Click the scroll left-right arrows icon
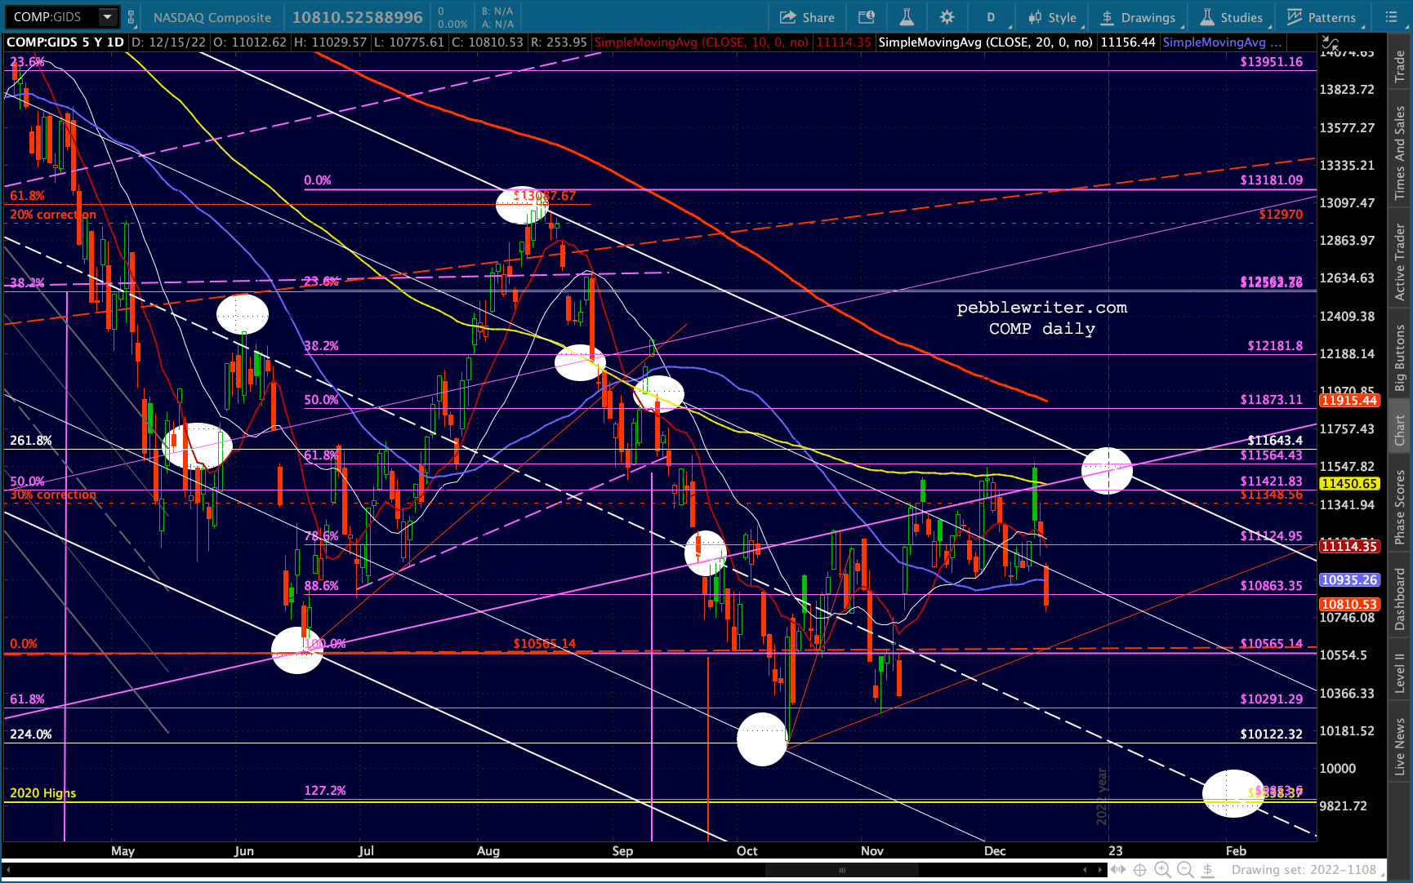The image size is (1413, 883). coord(1117,870)
